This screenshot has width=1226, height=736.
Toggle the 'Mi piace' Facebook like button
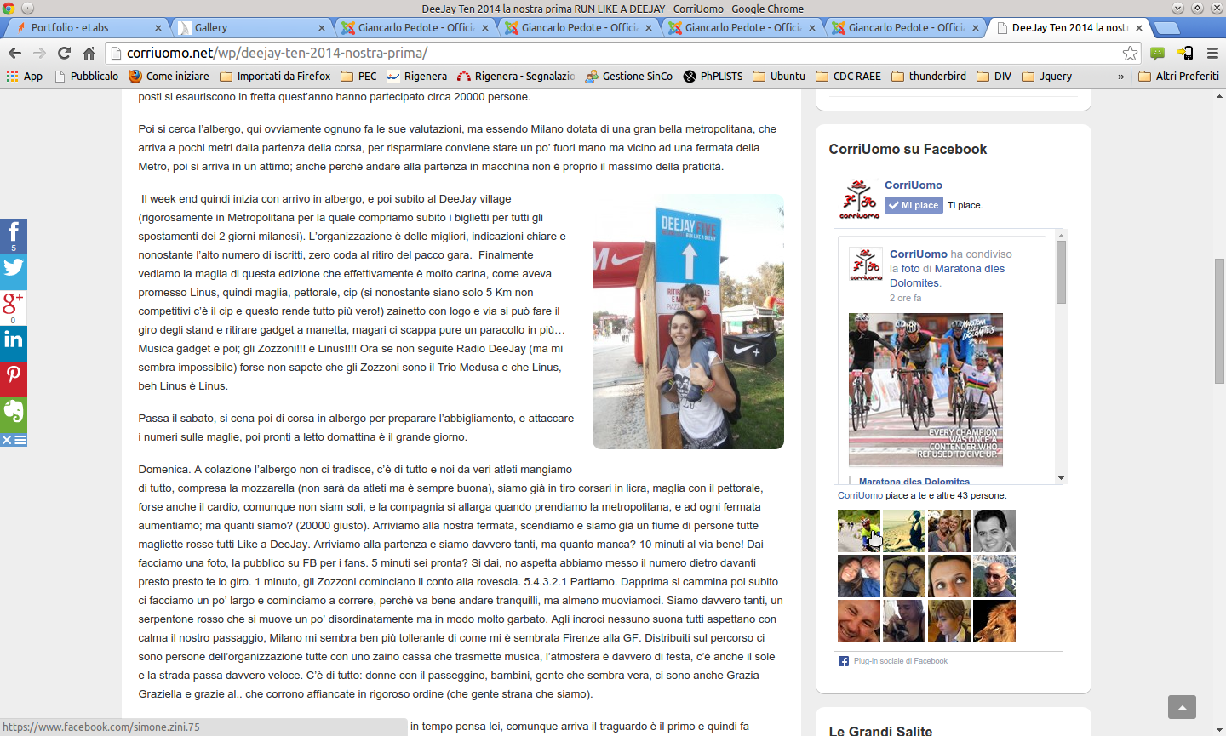[914, 205]
